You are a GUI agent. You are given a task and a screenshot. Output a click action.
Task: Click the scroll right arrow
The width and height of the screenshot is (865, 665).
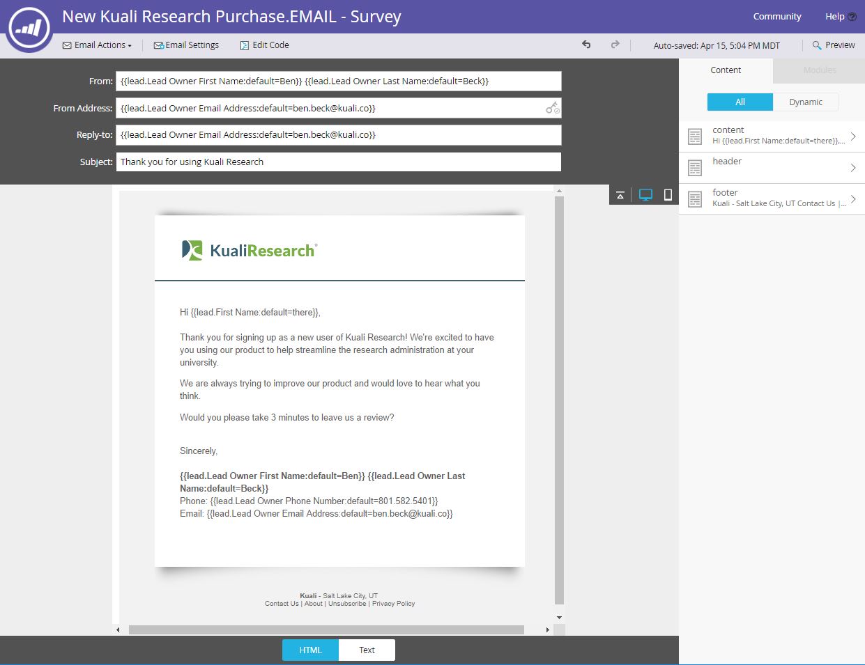click(548, 629)
